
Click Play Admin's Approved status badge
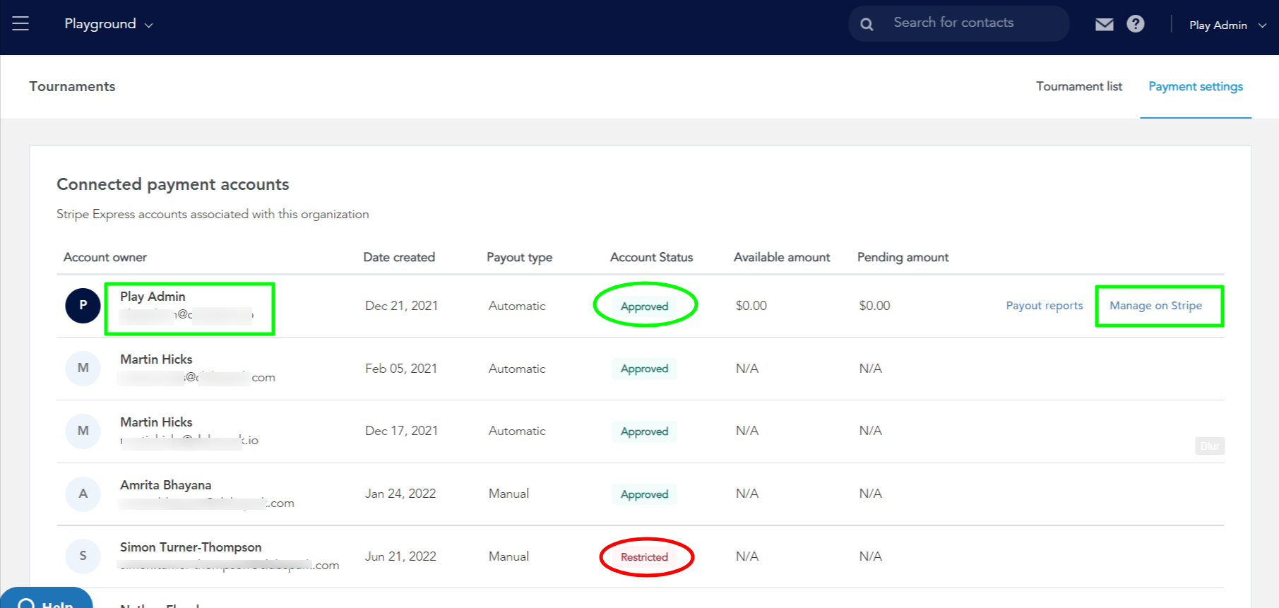point(644,306)
